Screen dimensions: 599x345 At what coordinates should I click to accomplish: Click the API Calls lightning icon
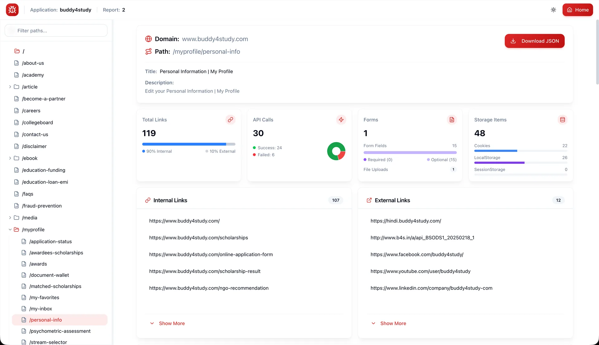pos(341,120)
